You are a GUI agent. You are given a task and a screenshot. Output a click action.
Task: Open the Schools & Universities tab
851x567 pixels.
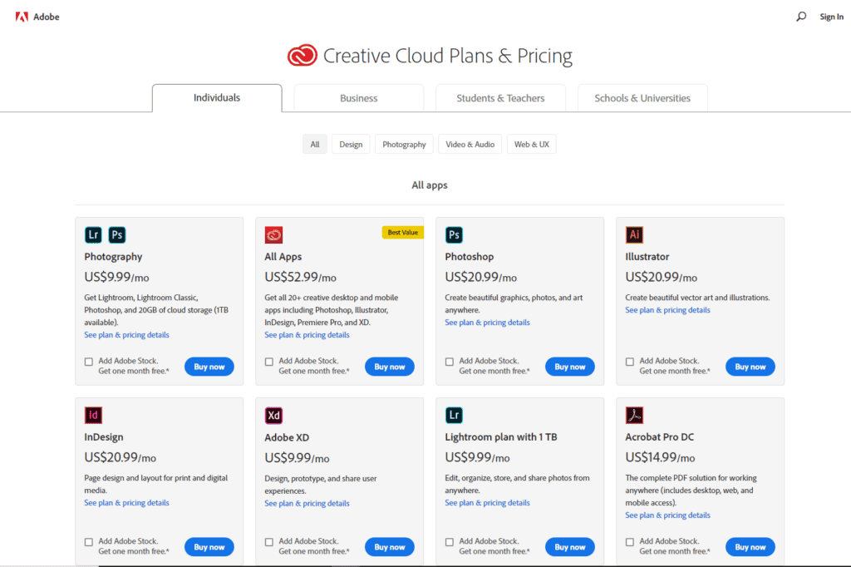tap(642, 98)
